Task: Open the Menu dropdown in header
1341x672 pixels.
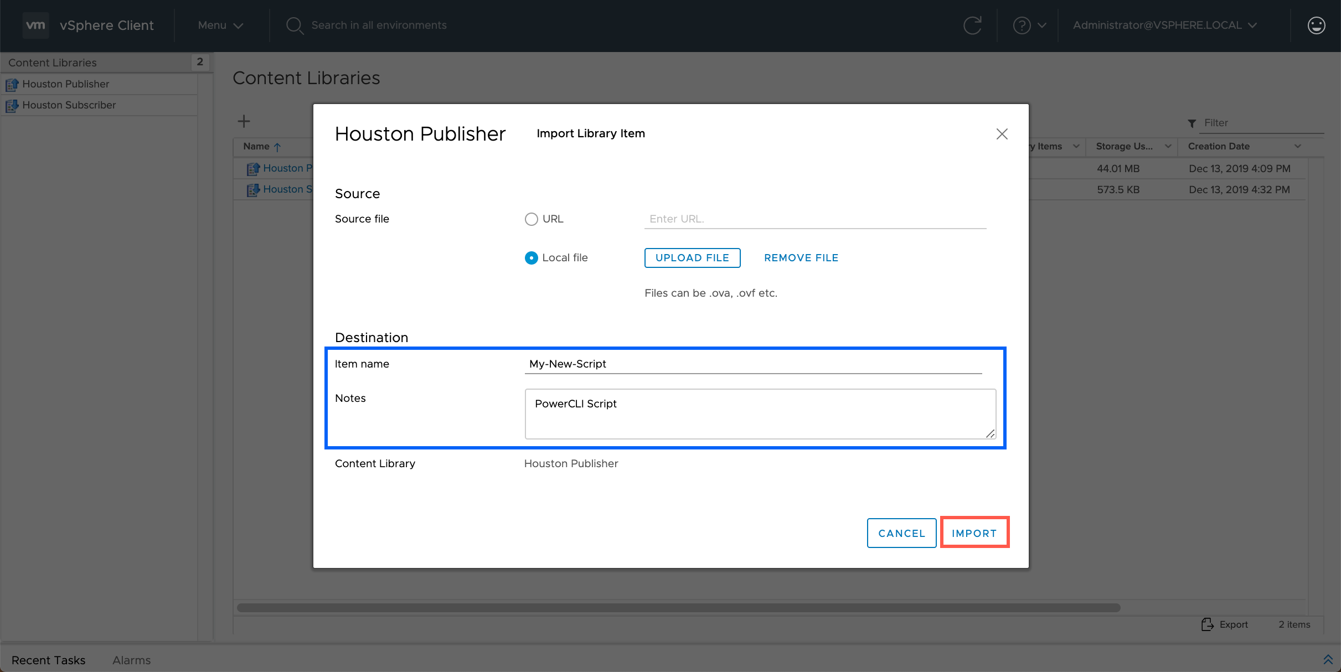Action: tap(220, 25)
